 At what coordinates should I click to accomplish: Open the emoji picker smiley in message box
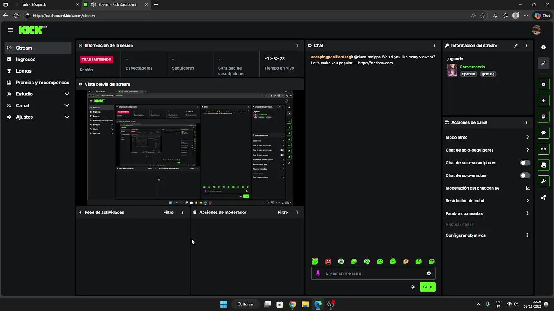pyautogui.click(x=429, y=273)
